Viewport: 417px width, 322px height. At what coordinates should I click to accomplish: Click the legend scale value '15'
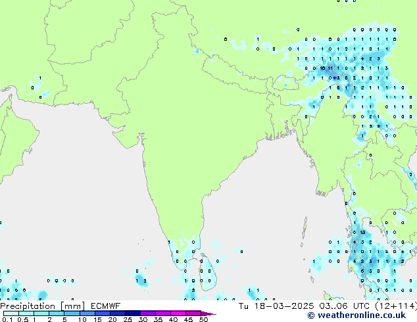click(97, 319)
